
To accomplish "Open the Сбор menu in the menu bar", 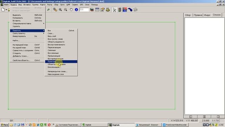I will point(56,5).
